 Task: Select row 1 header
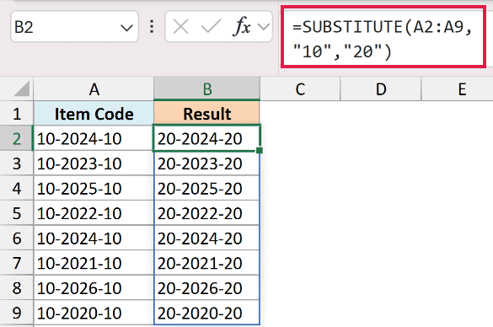coord(17,114)
